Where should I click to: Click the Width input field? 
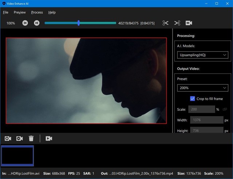(206, 120)
